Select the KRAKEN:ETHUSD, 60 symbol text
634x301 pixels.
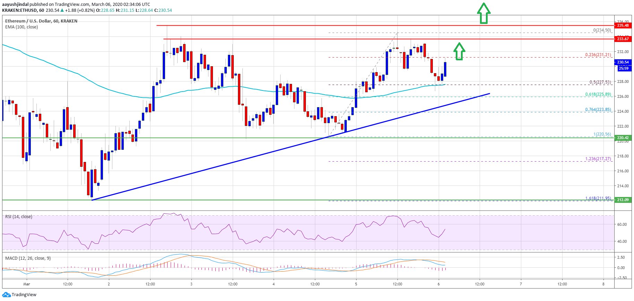click(x=23, y=10)
